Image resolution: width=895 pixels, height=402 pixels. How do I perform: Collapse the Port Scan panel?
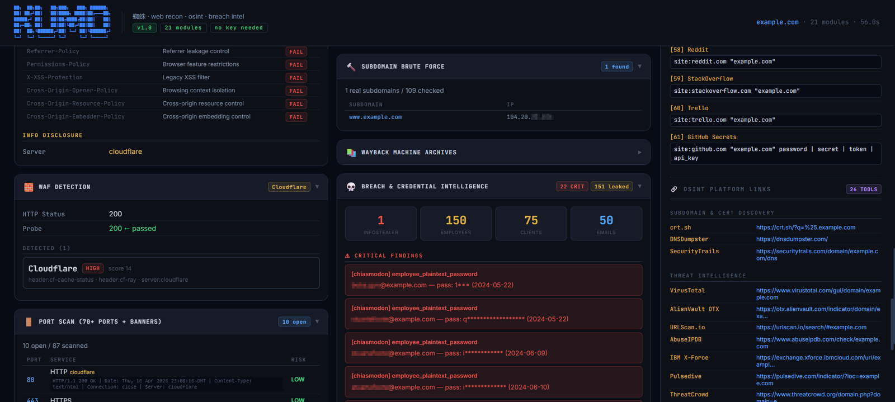click(x=317, y=321)
